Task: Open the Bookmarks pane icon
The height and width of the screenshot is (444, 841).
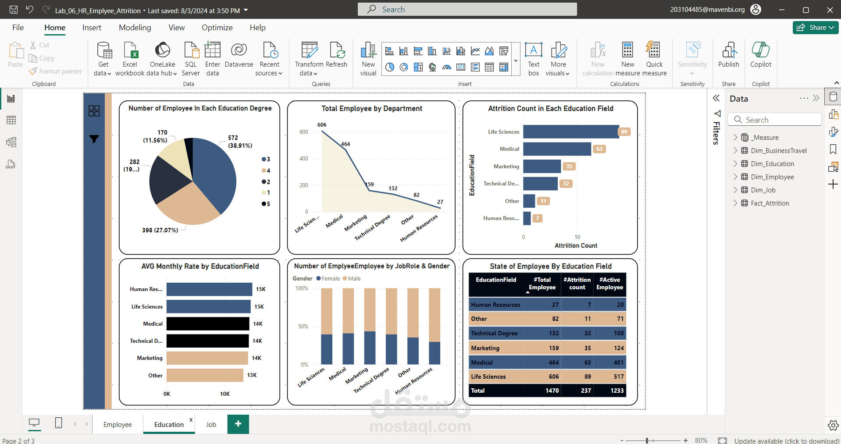Action: pos(833,149)
